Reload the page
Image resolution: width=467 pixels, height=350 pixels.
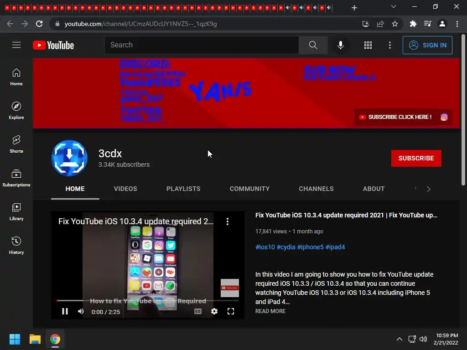click(39, 24)
